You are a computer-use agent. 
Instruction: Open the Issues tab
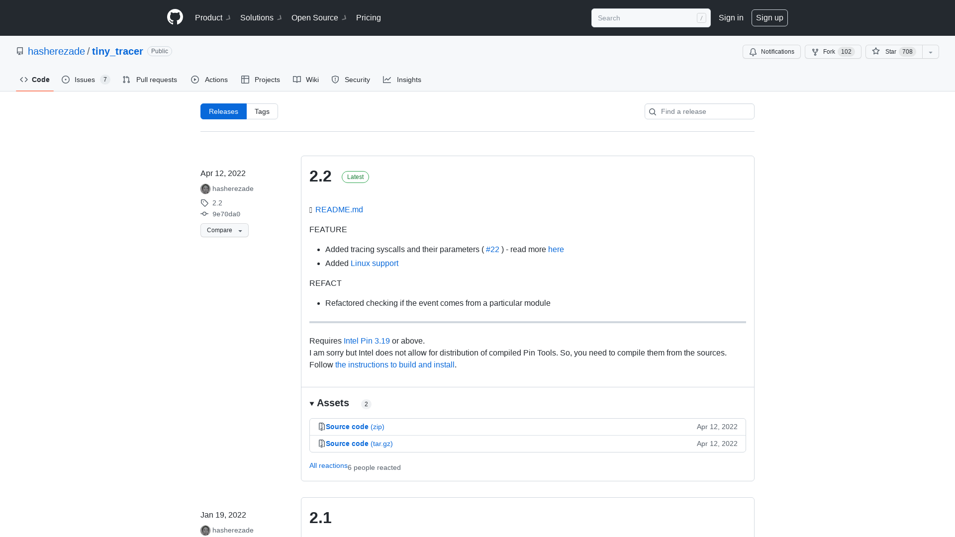tap(86, 80)
